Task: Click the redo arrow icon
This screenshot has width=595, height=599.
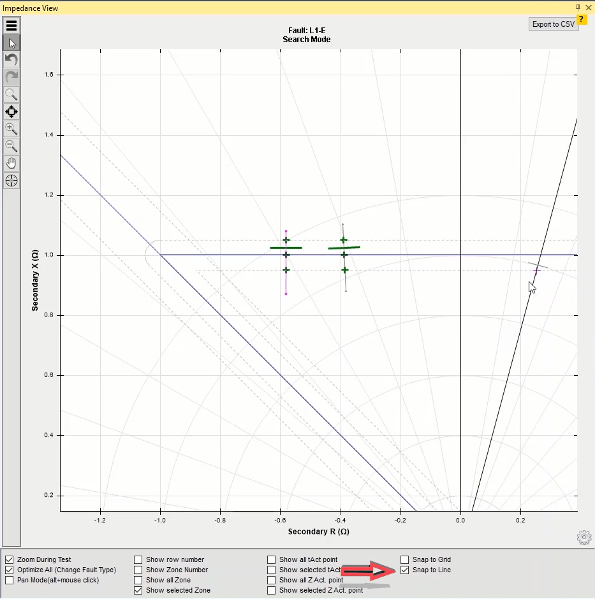Action: click(x=11, y=77)
